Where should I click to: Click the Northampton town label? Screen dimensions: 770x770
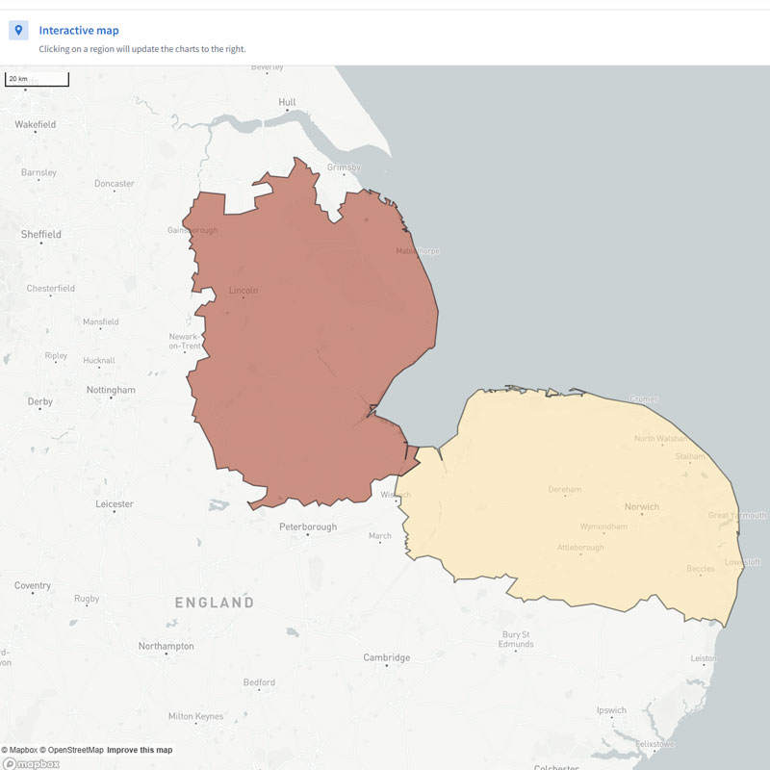[x=166, y=646]
